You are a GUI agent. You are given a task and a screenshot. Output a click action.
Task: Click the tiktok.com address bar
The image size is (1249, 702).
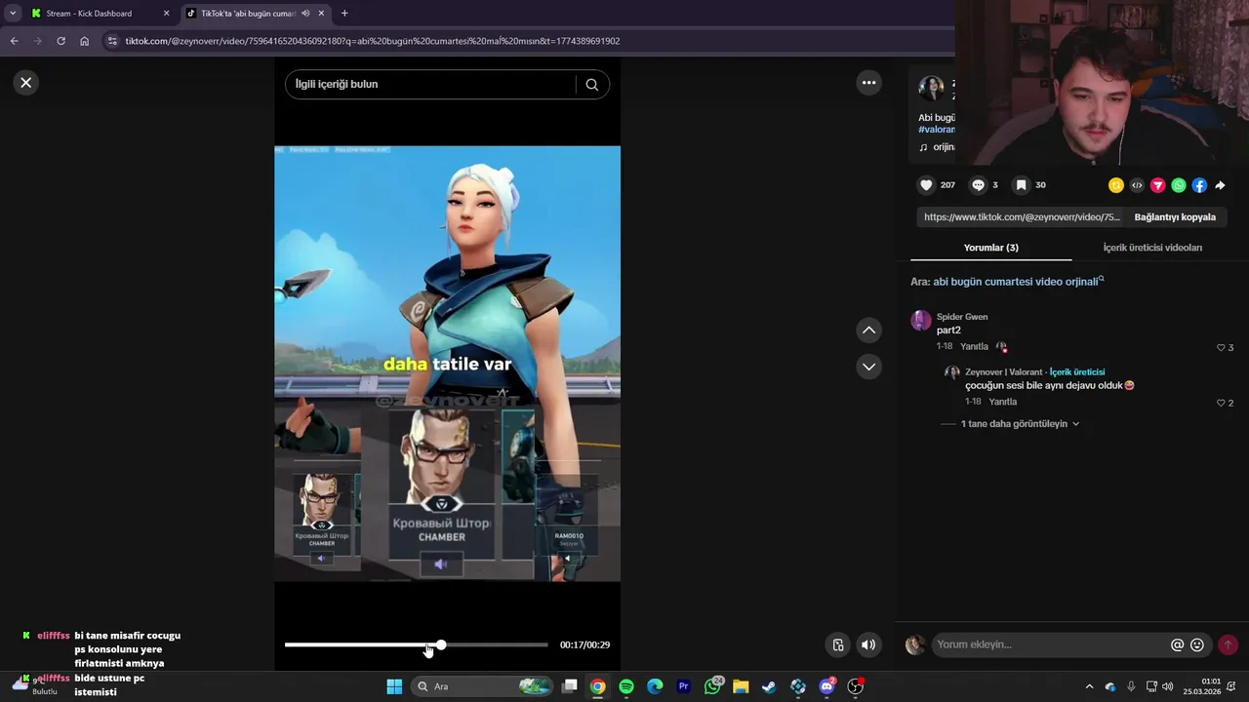(527, 41)
